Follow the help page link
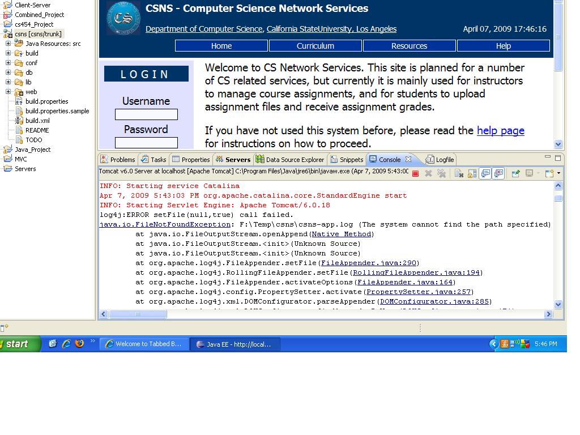 pyautogui.click(x=500, y=131)
